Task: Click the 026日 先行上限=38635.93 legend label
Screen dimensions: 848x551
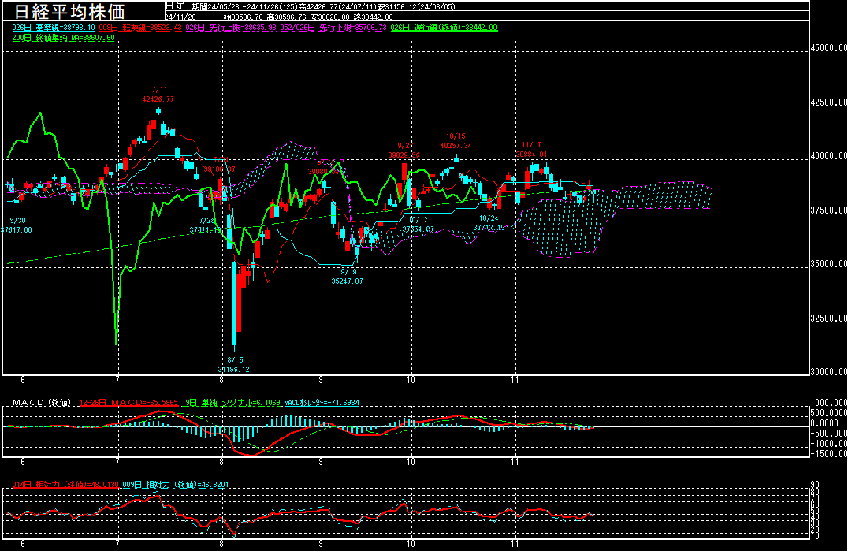Action: (x=231, y=27)
